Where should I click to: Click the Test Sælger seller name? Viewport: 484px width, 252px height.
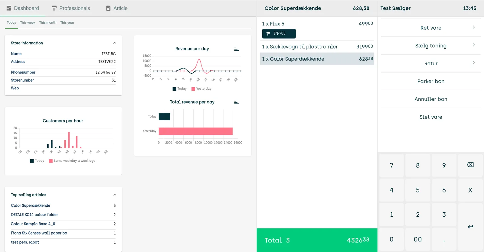pyautogui.click(x=395, y=8)
